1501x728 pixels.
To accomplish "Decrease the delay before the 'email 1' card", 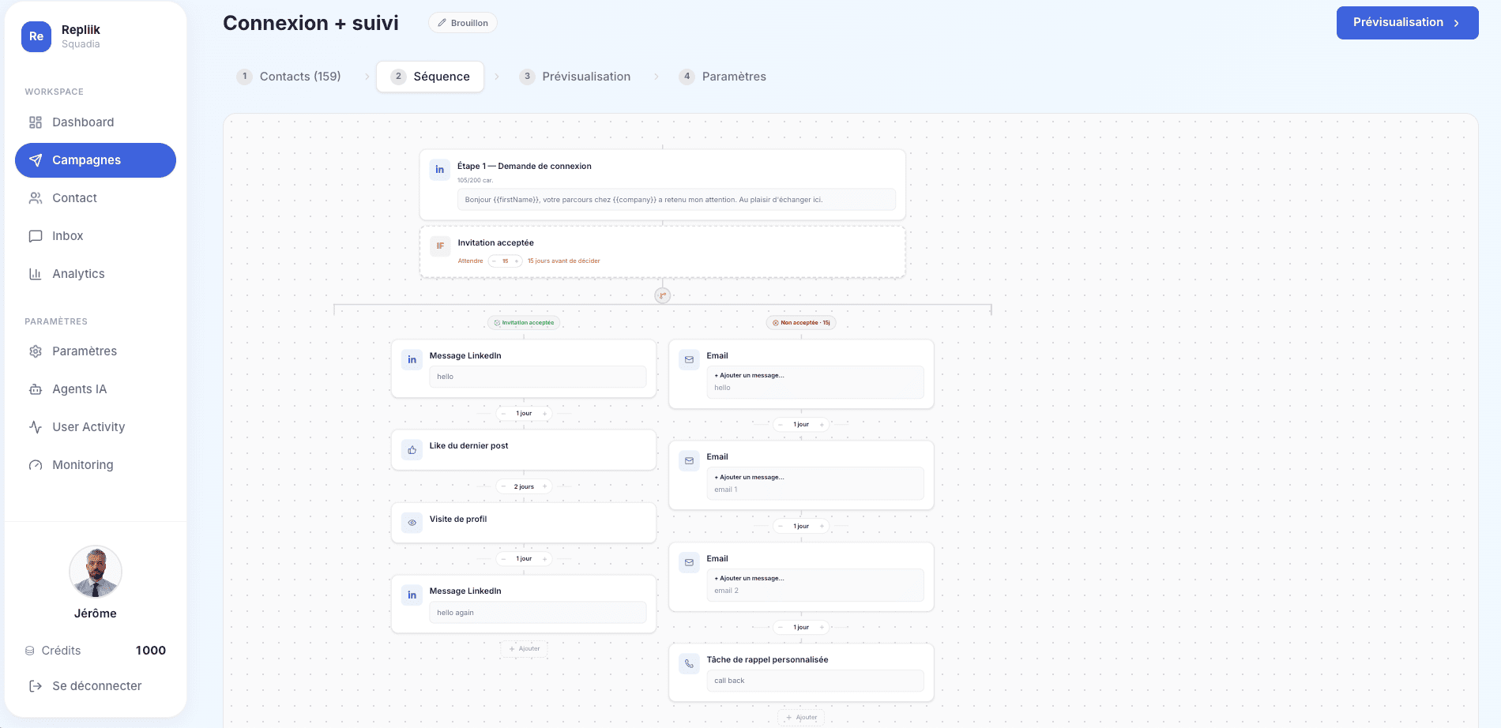I will [781, 425].
